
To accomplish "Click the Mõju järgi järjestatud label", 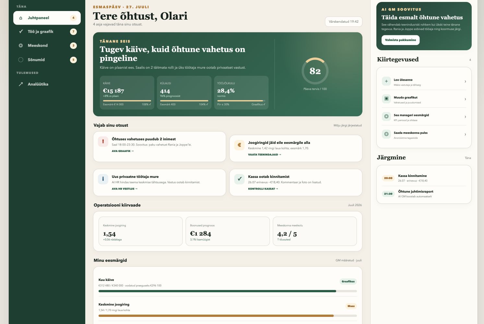I will pyautogui.click(x=348, y=125).
